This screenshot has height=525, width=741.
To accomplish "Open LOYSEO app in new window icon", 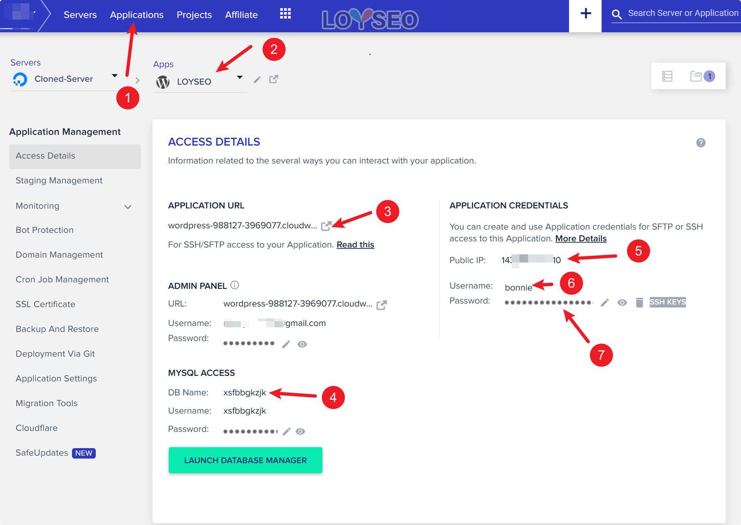I will click(x=274, y=79).
